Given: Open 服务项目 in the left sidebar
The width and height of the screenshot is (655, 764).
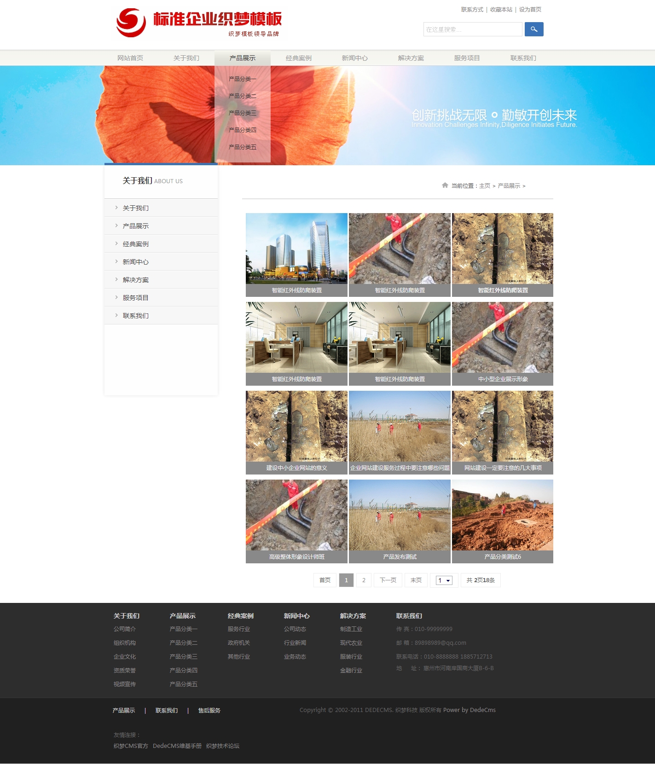Looking at the screenshot, I should coord(135,298).
